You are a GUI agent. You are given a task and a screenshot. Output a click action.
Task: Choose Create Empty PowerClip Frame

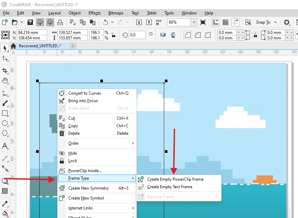[x=175, y=179]
